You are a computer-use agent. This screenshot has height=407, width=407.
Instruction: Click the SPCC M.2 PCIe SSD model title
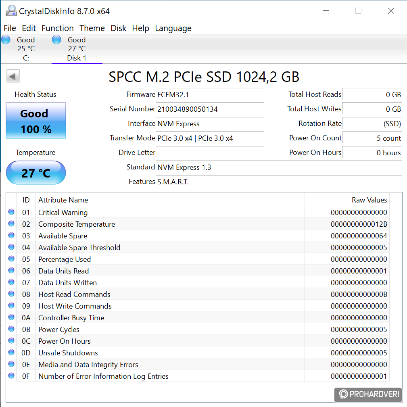click(204, 77)
